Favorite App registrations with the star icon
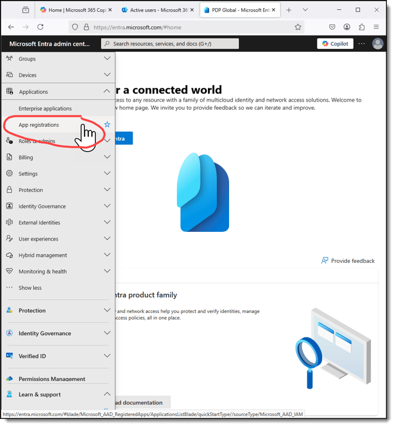 coord(107,125)
